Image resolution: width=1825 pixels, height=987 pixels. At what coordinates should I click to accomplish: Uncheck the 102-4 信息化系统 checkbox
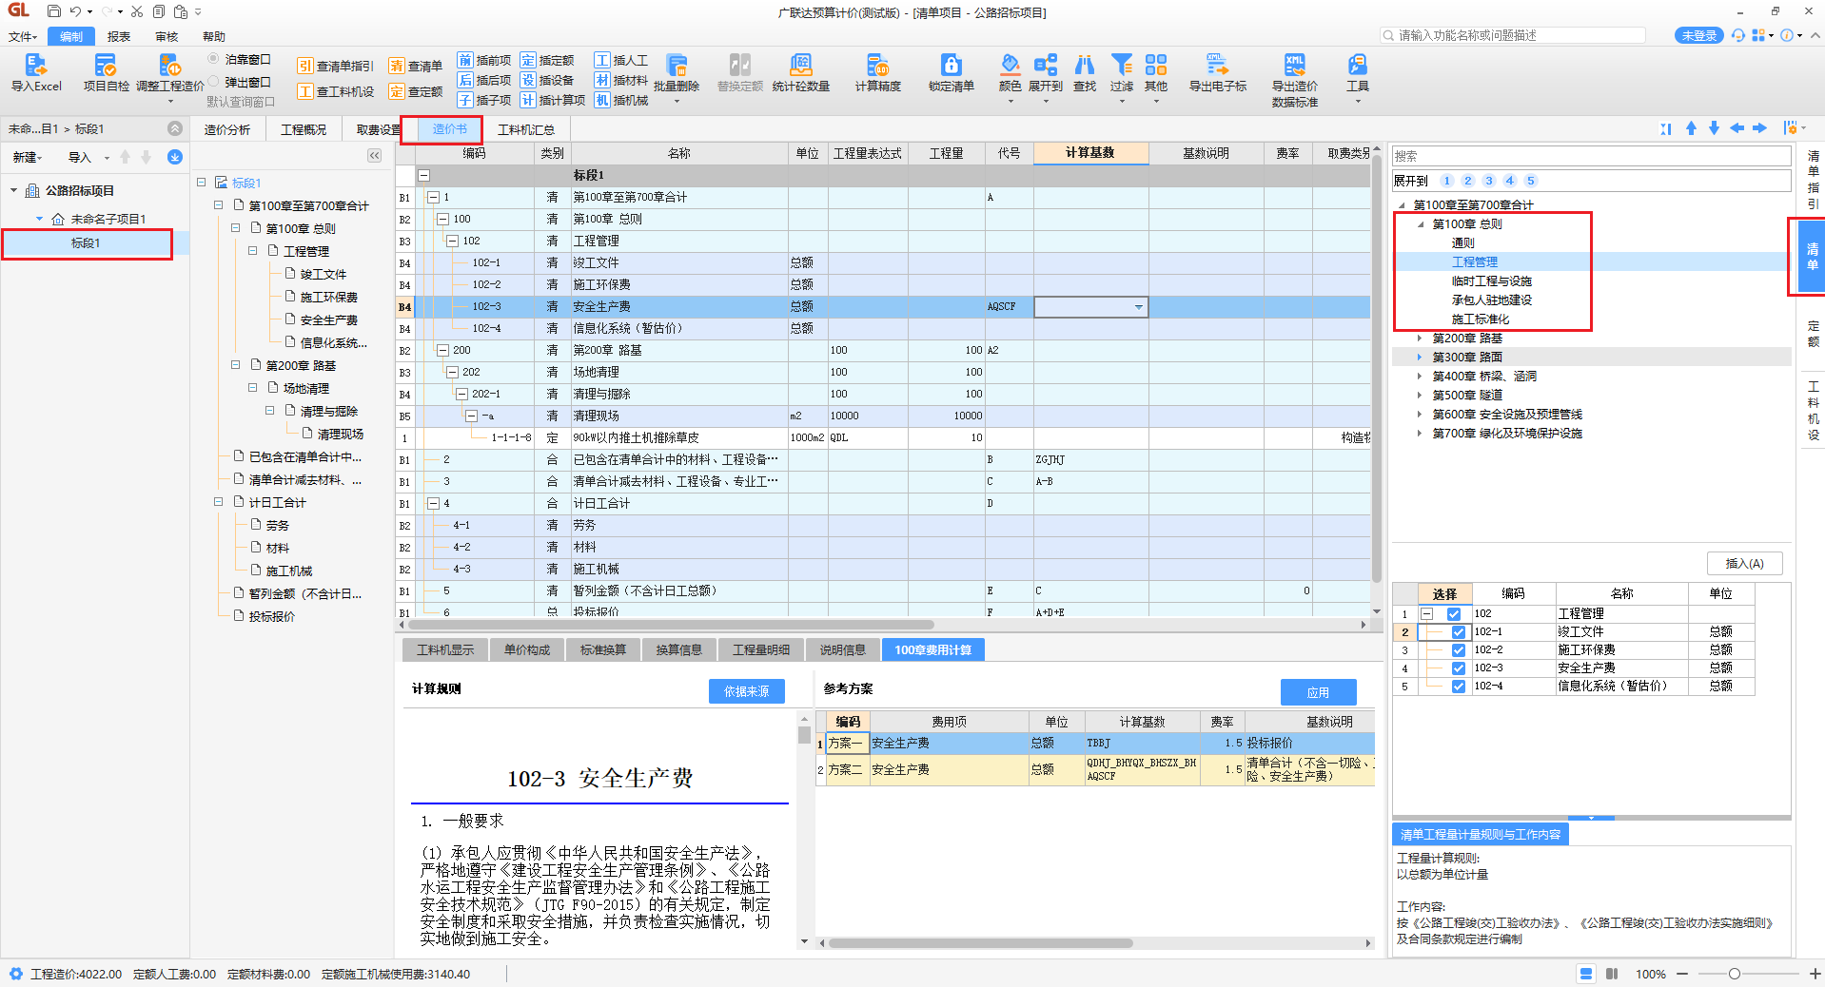(x=1459, y=687)
